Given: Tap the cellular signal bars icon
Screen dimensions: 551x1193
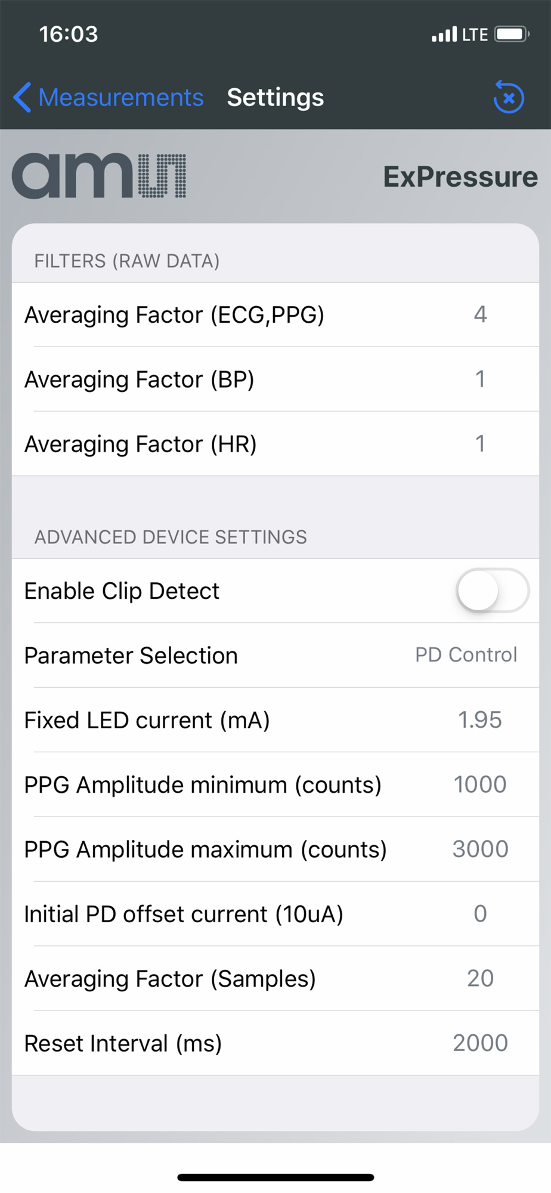Looking at the screenshot, I should pyautogui.click(x=444, y=34).
